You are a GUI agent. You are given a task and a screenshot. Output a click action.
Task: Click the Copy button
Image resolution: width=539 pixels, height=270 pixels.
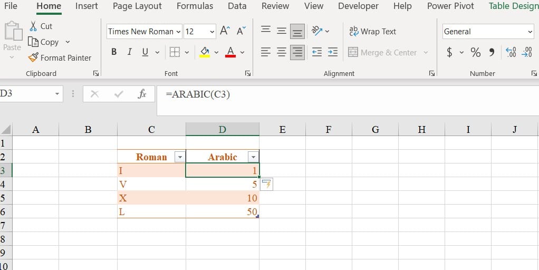44,42
